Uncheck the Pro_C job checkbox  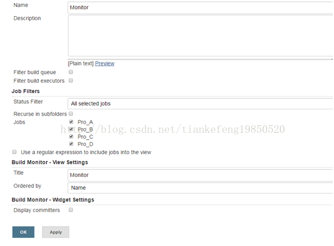(x=71, y=136)
